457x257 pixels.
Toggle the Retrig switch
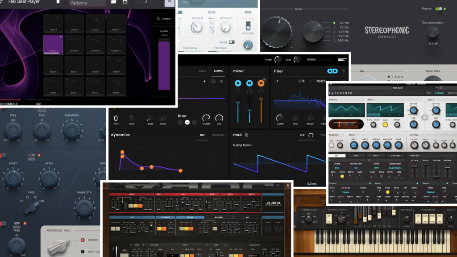[232, 42]
